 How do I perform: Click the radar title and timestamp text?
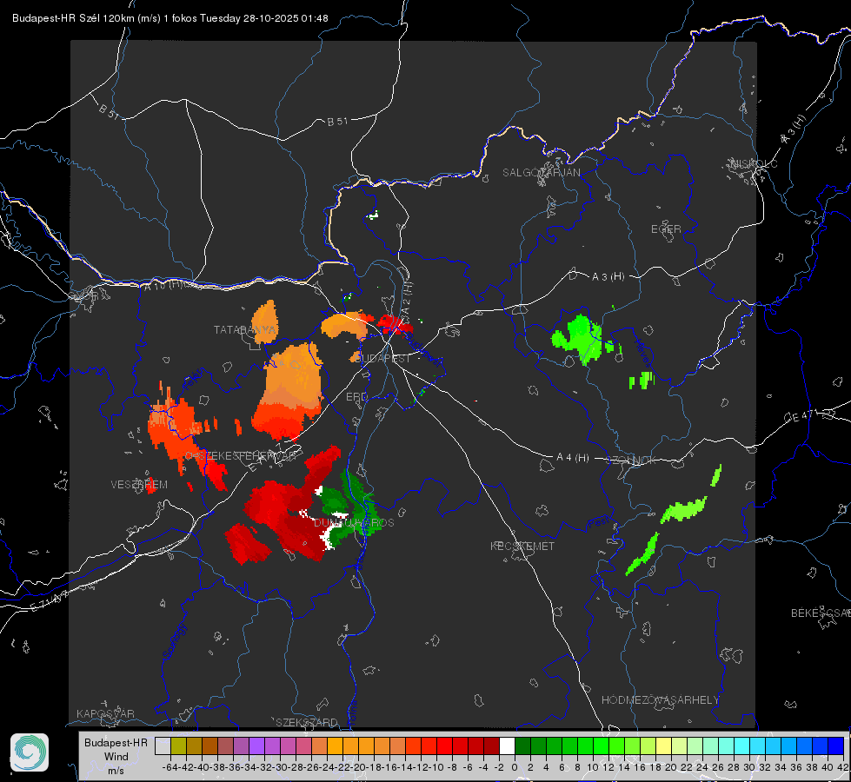click(x=170, y=18)
